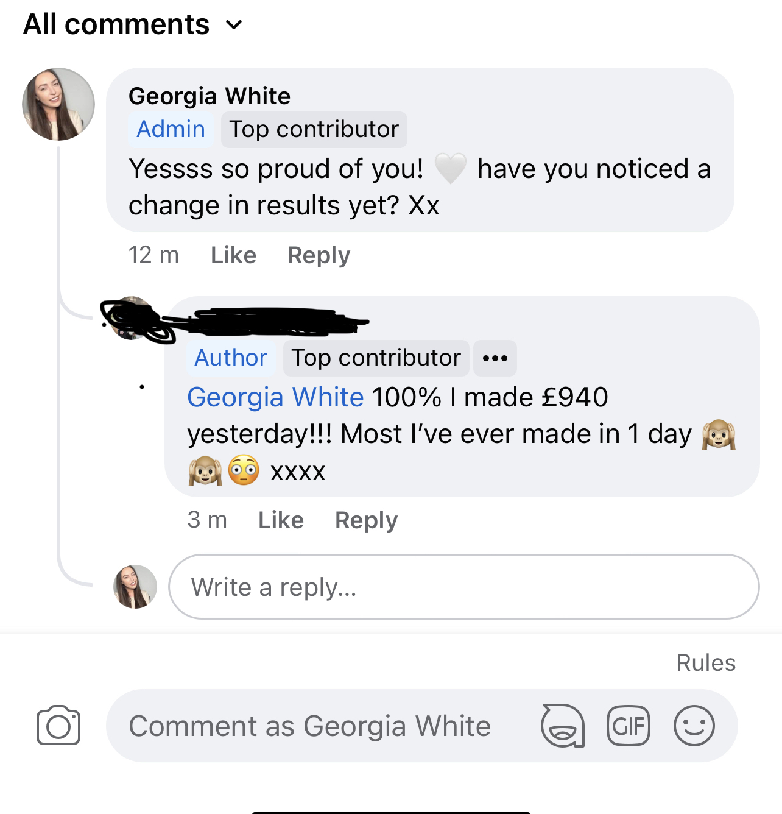This screenshot has height=814, width=782.
Task: Open the sticker picker icon
Action: click(563, 726)
